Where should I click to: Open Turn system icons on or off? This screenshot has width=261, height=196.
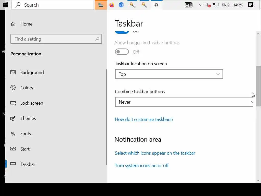click(142, 165)
